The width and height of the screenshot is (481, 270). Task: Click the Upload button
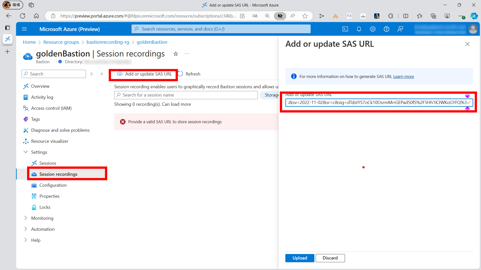(x=300, y=258)
